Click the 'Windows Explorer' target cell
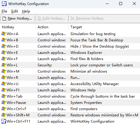The width and height of the screenshot is (140, 125). tap(86, 53)
